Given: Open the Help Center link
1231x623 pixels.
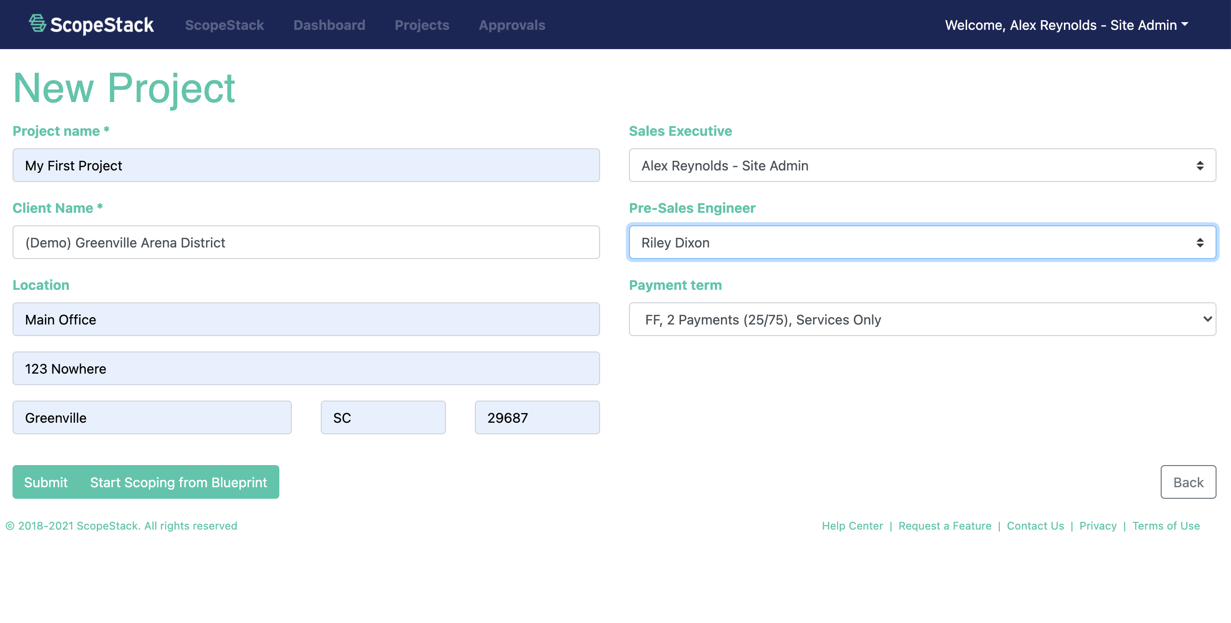Looking at the screenshot, I should click(852, 526).
